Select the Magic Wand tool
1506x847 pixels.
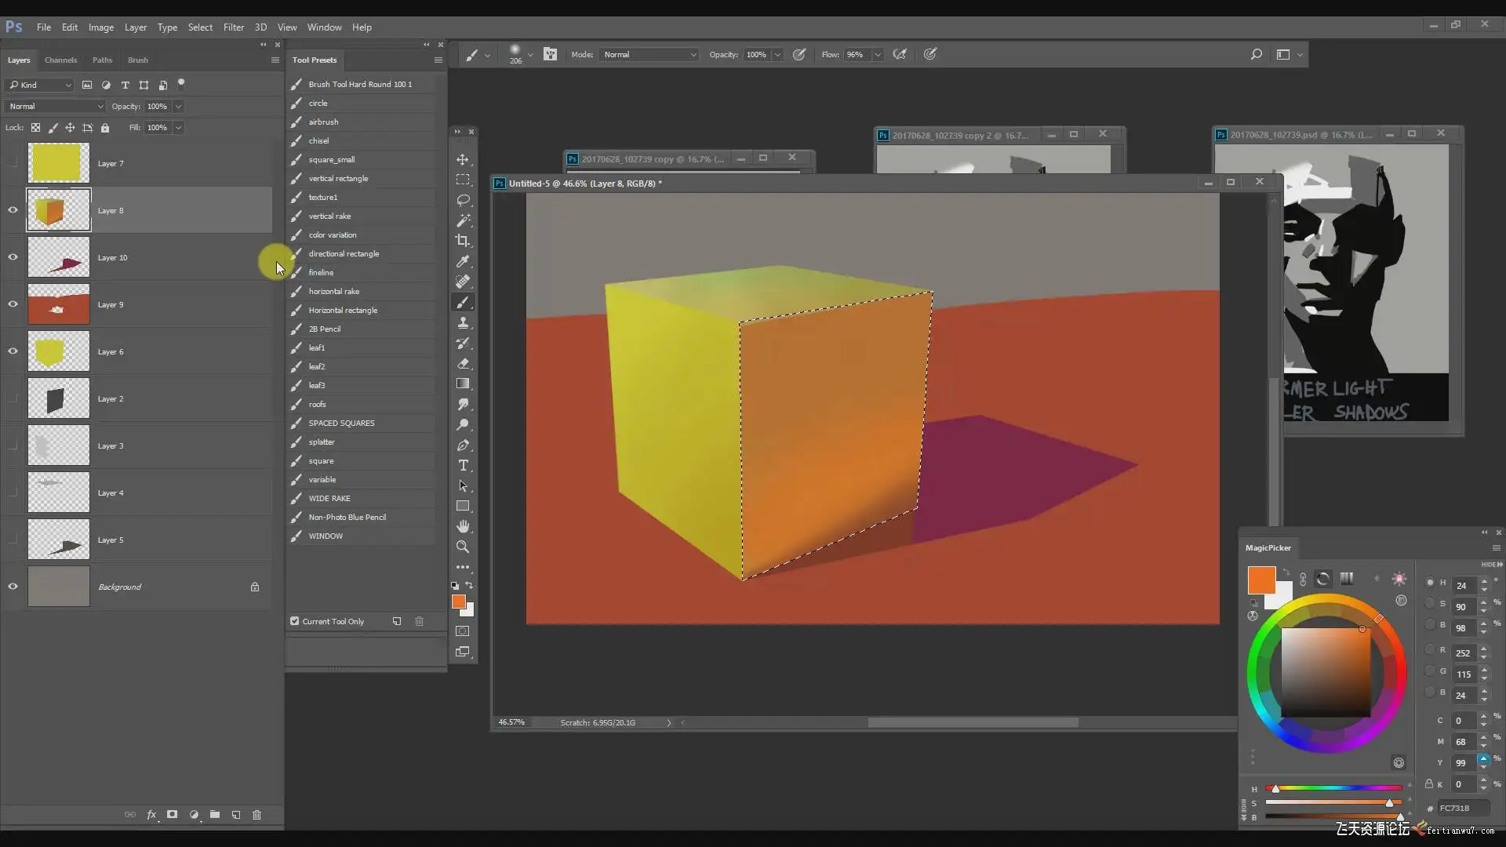(x=463, y=220)
